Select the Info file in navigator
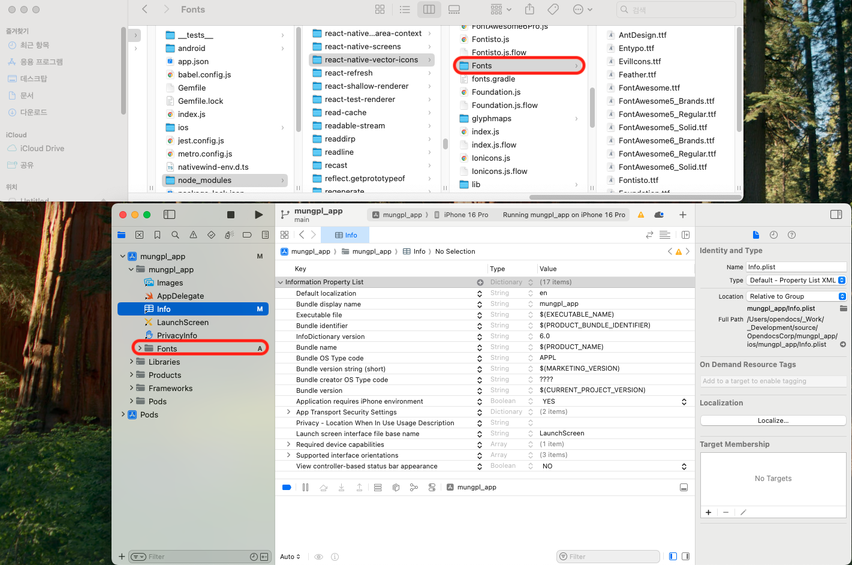 (193, 309)
